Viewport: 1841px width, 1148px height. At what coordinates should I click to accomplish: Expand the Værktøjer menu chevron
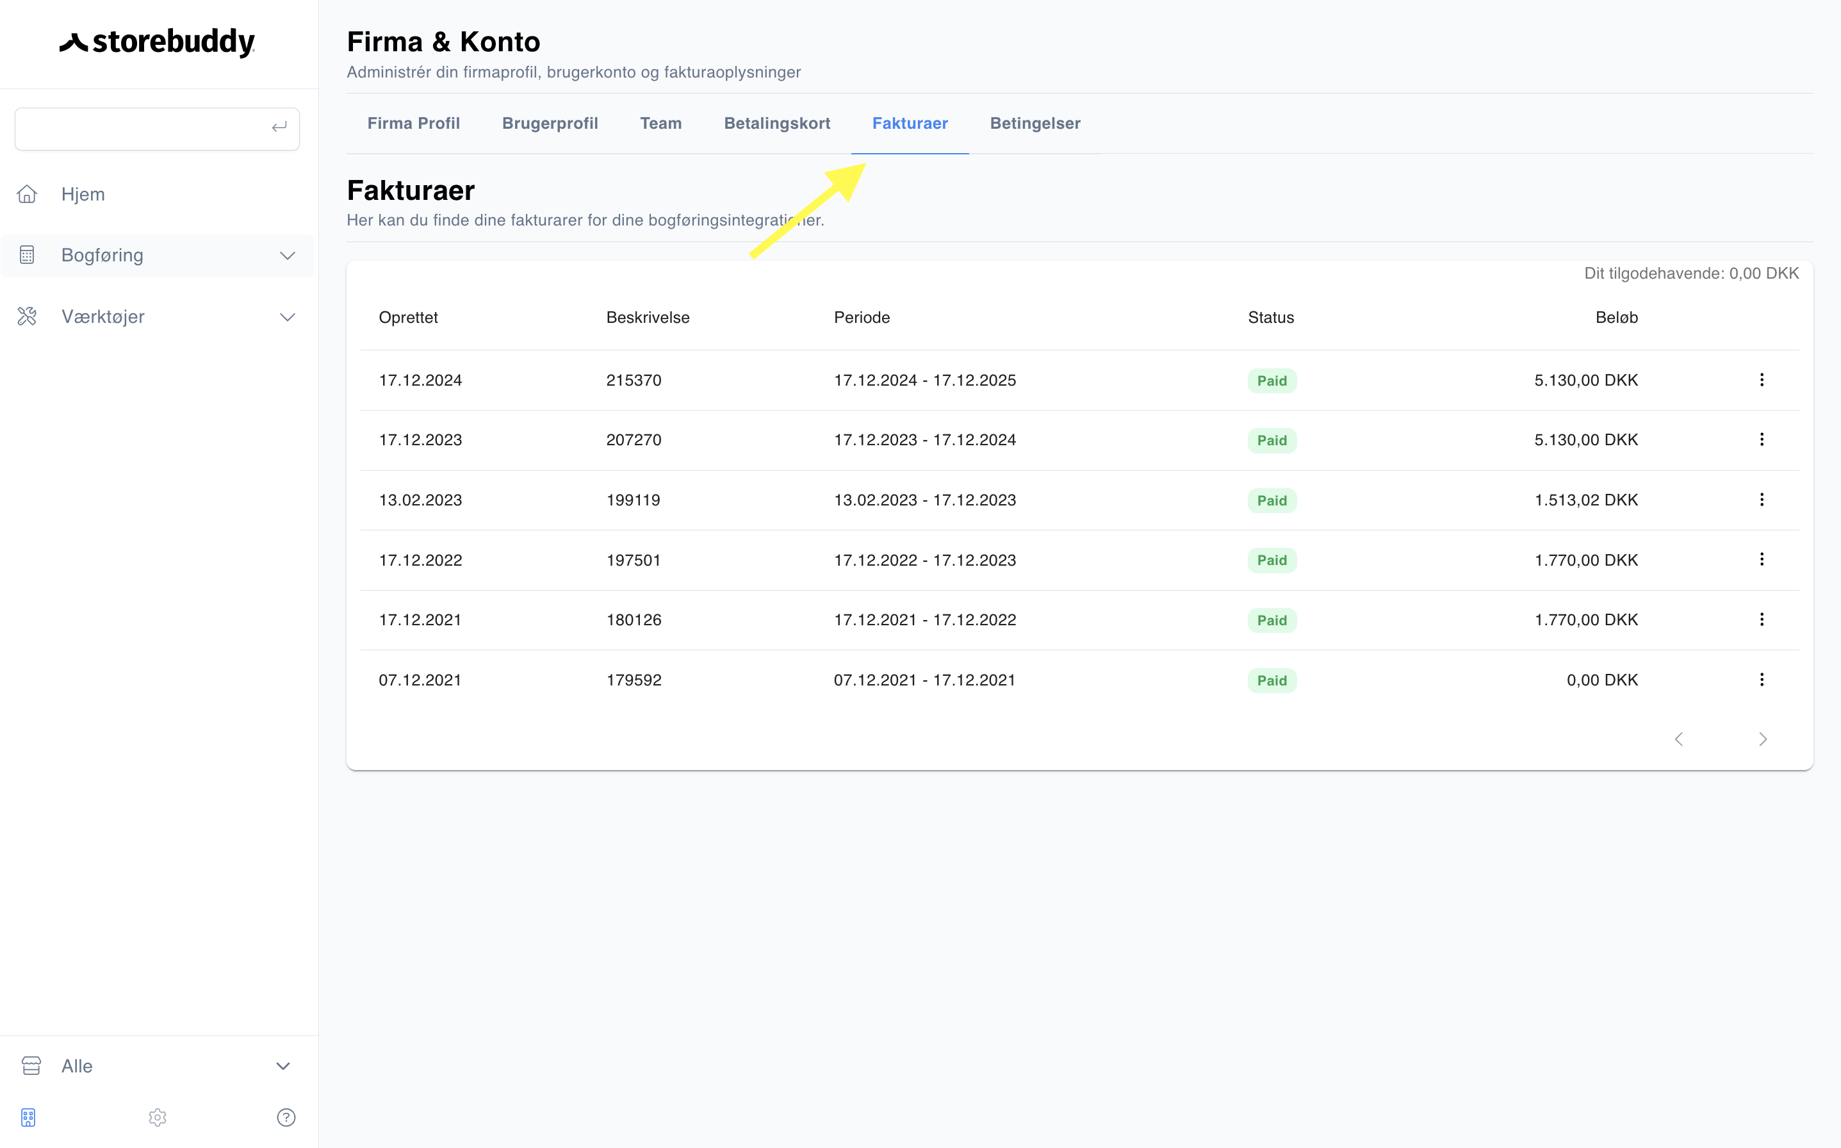287,316
